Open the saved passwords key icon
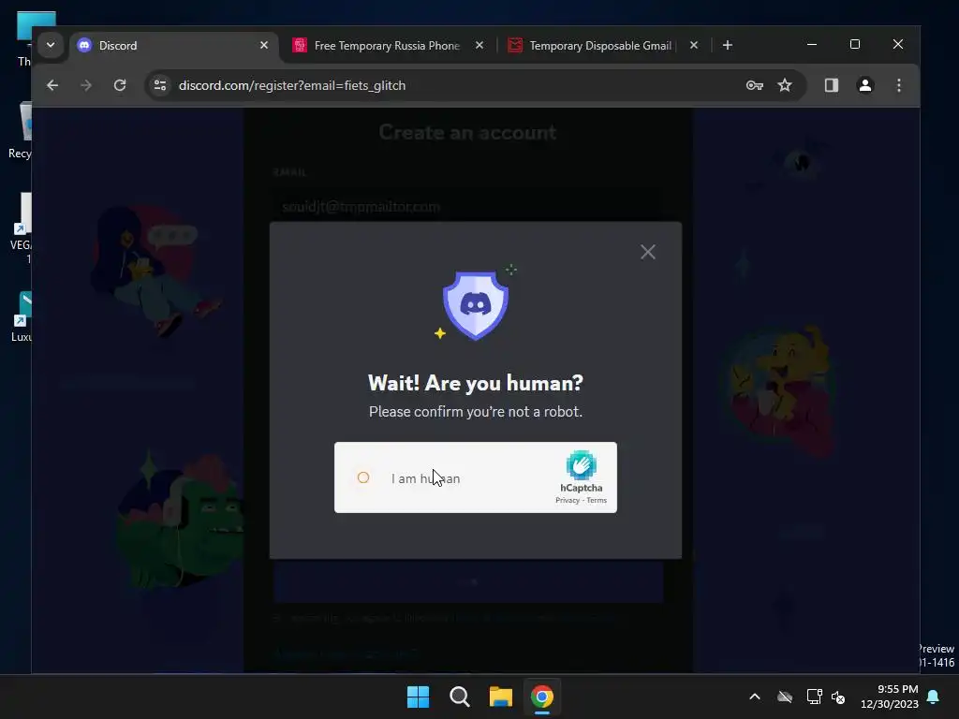The image size is (959, 719). click(754, 85)
